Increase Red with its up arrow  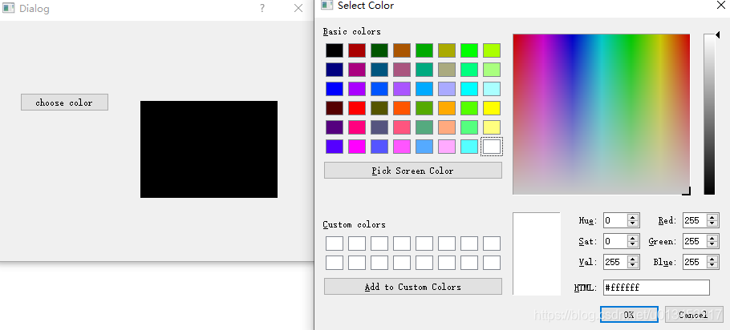[712, 217]
